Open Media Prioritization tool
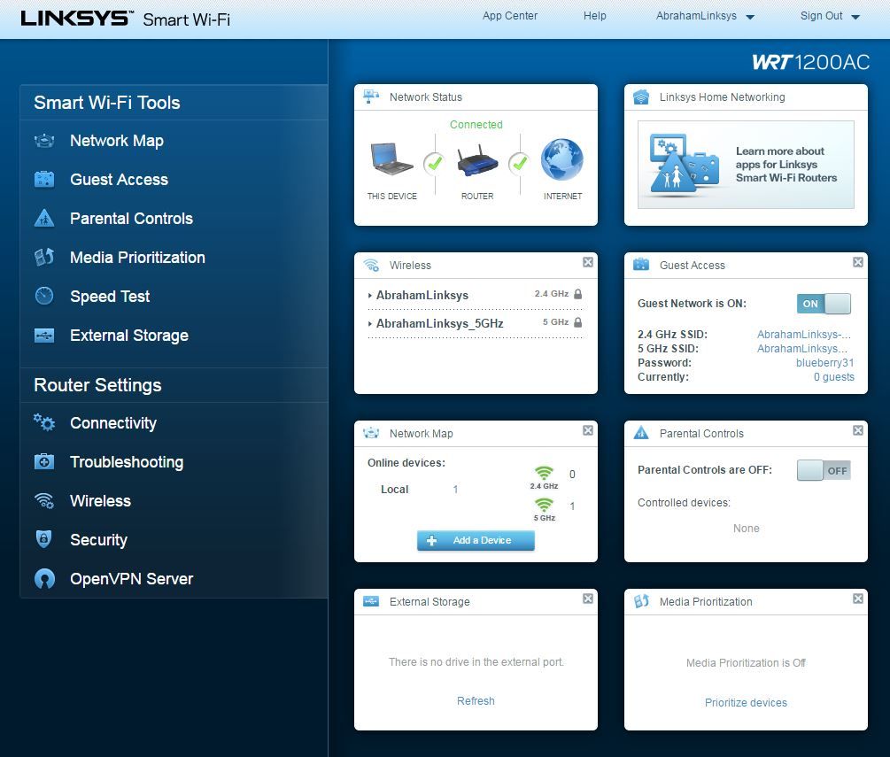The height and width of the screenshot is (757, 890). (x=137, y=258)
